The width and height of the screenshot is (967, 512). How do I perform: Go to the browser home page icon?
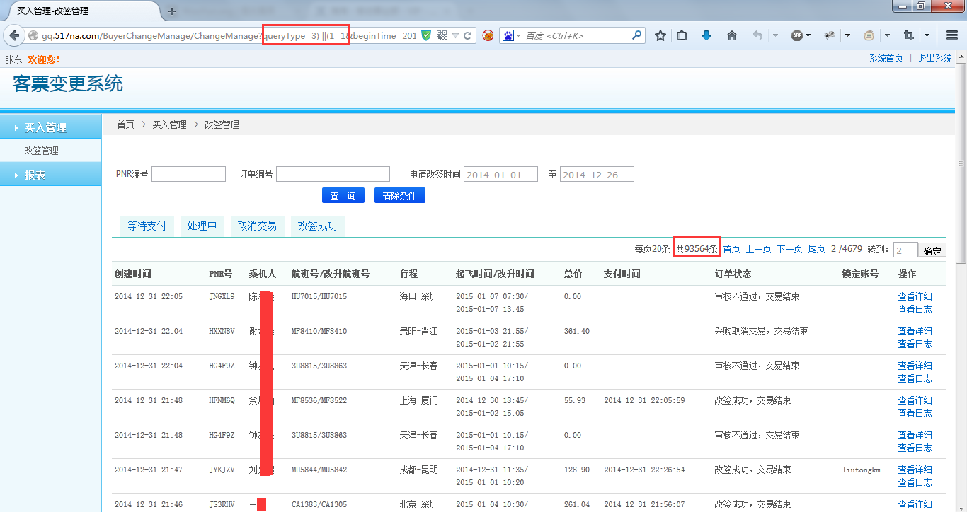point(732,35)
